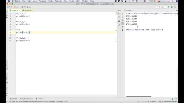Click the Print console output icon

(123, 27)
